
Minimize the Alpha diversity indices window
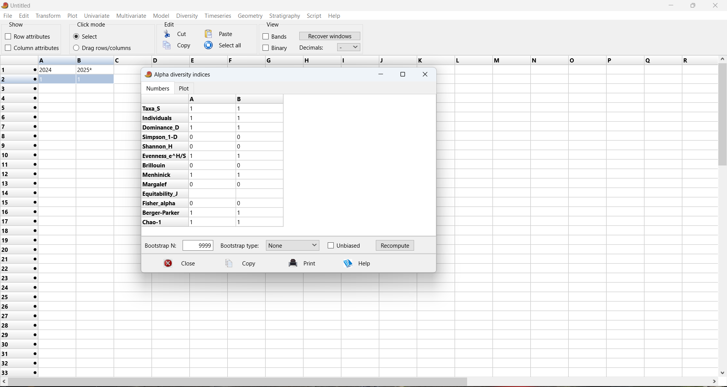click(x=381, y=75)
